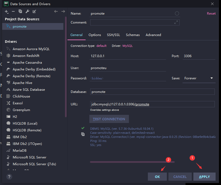Image resolution: width=221 pixels, height=185 pixels.
Task: Open the Advanced tab
Action: [153, 35]
